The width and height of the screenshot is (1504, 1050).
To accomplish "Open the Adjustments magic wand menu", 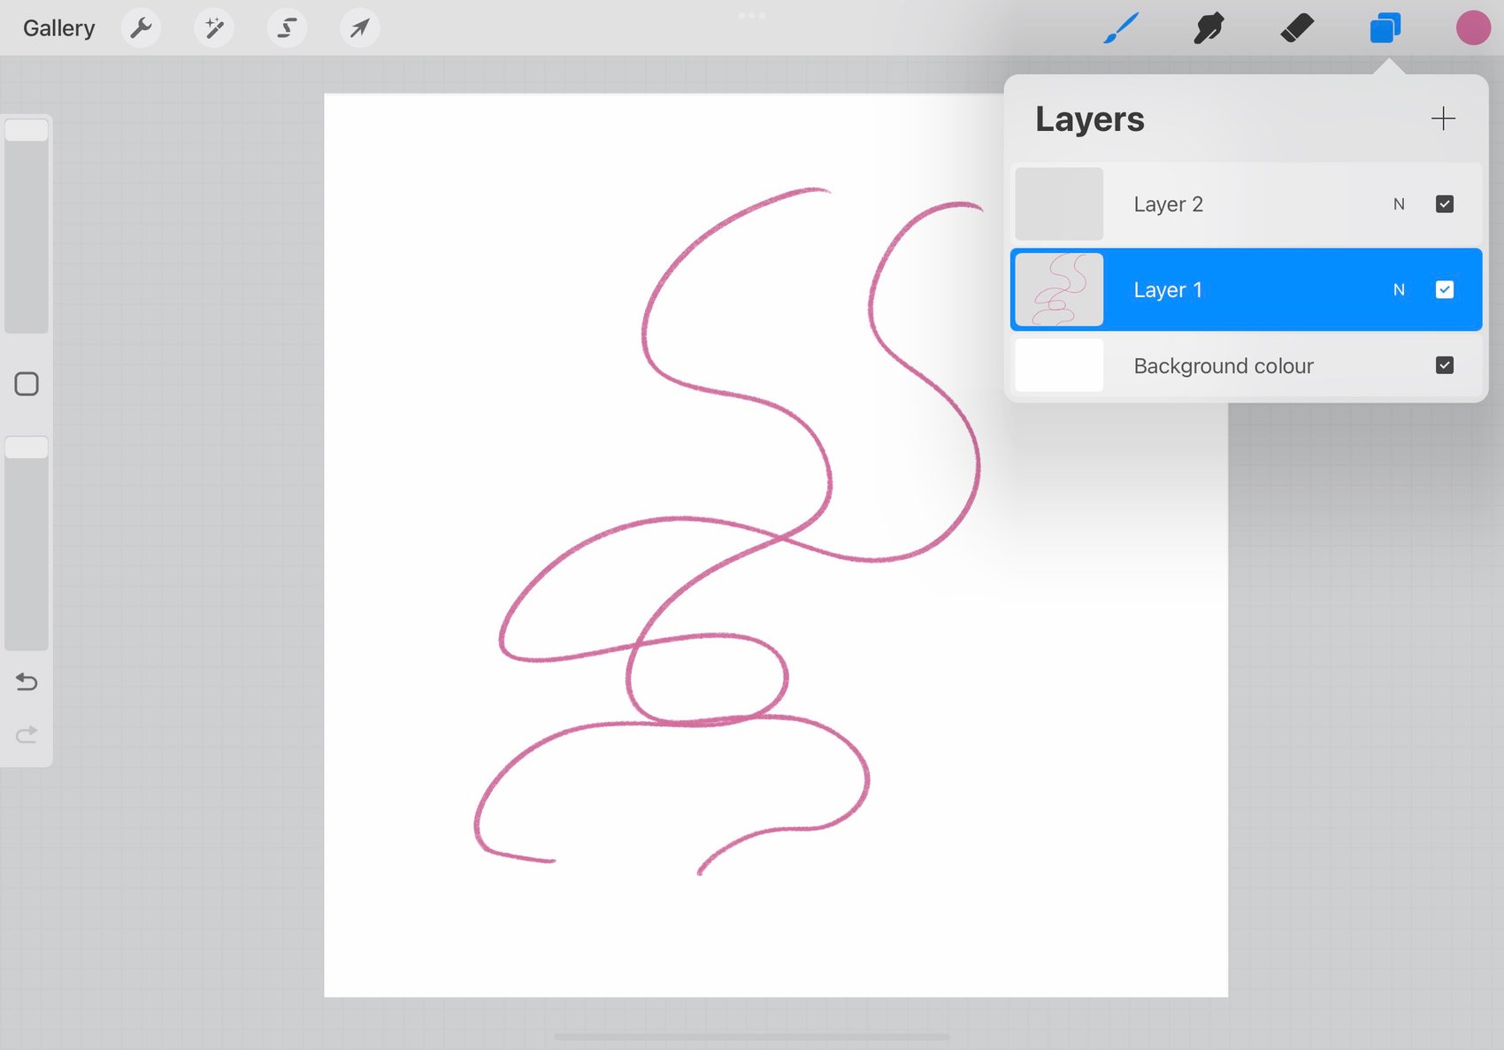I will click(x=214, y=28).
